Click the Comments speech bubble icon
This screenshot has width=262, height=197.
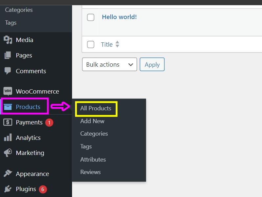tap(8, 71)
